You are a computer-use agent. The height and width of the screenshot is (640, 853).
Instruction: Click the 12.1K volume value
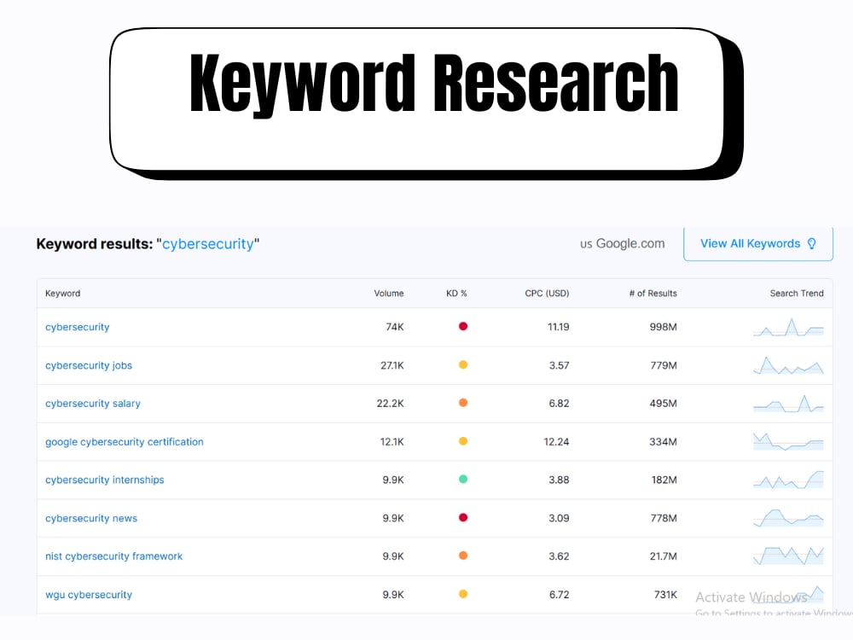point(392,442)
